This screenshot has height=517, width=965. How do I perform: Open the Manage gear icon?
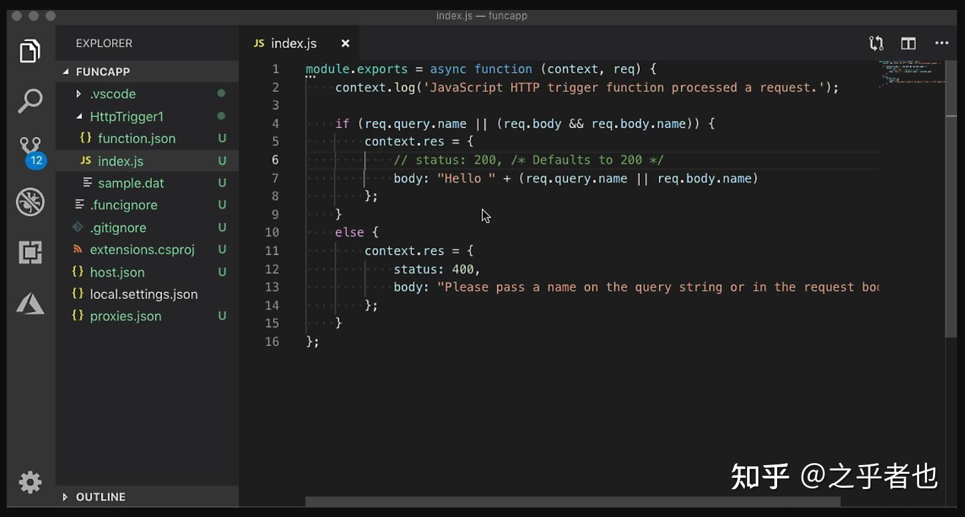pyautogui.click(x=30, y=482)
